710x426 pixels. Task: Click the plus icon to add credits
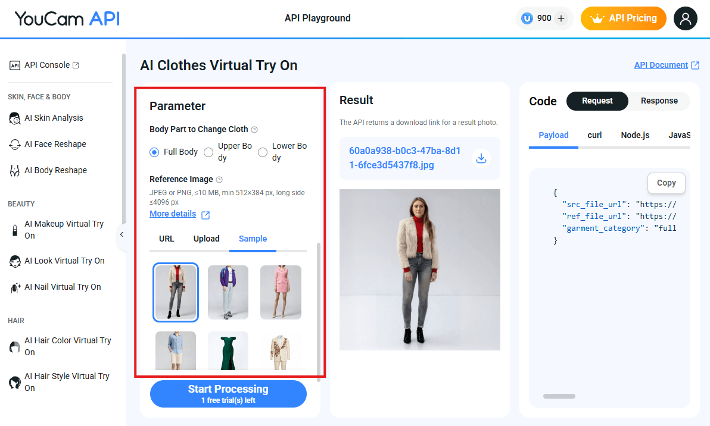click(560, 18)
